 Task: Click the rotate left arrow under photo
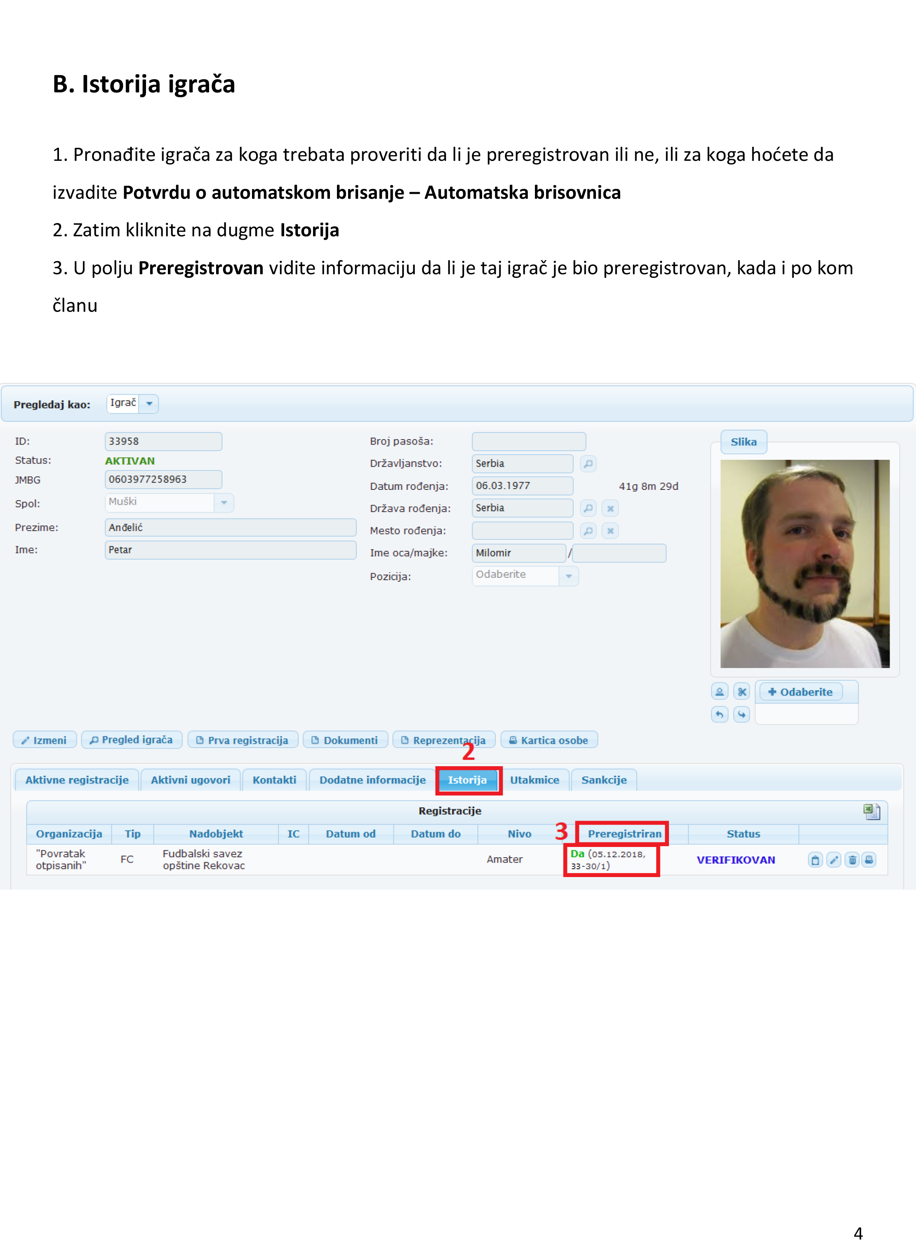pyautogui.click(x=719, y=714)
